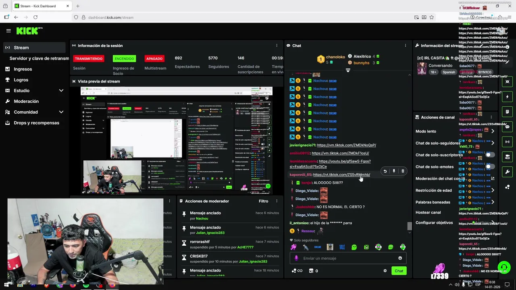Image resolution: width=516 pixels, height=290 pixels.
Task: Click the pencil edit icon in right sidebar
Action: coord(507,62)
